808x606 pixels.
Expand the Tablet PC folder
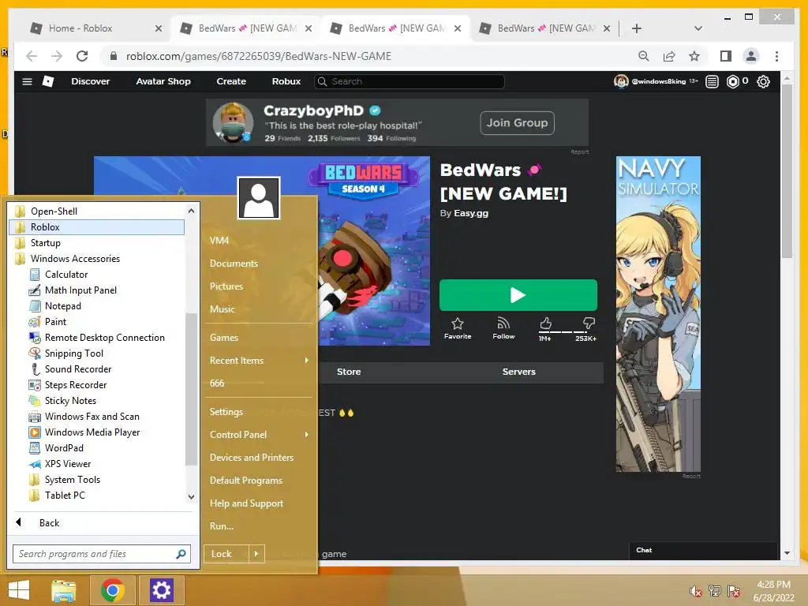tap(57, 496)
